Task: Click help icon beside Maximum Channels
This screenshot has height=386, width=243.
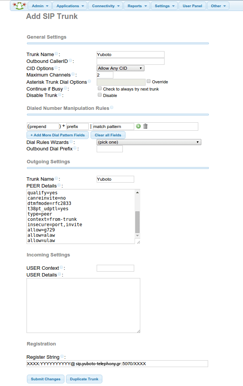Action: (73, 74)
